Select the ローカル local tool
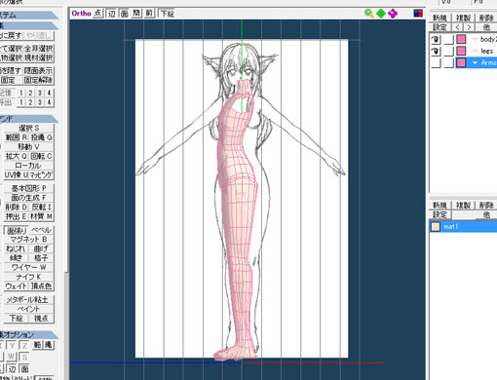Screen dimensions: 497x380 tap(28, 166)
